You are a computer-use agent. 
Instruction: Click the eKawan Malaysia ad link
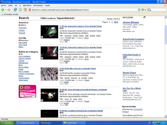point(131,22)
